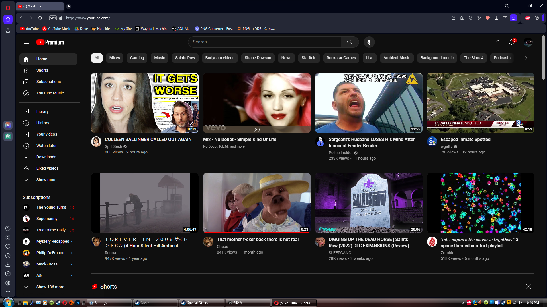Image resolution: width=547 pixels, height=307 pixels.
Task: Click the upload video icon
Action: pyautogui.click(x=498, y=42)
